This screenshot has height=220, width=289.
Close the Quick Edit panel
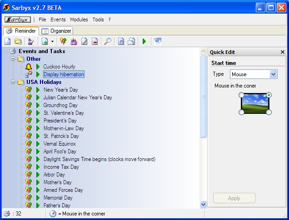tap(282, 52)
